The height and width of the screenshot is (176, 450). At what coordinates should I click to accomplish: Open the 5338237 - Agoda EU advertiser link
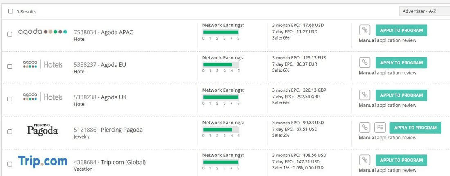pos(100,65)
